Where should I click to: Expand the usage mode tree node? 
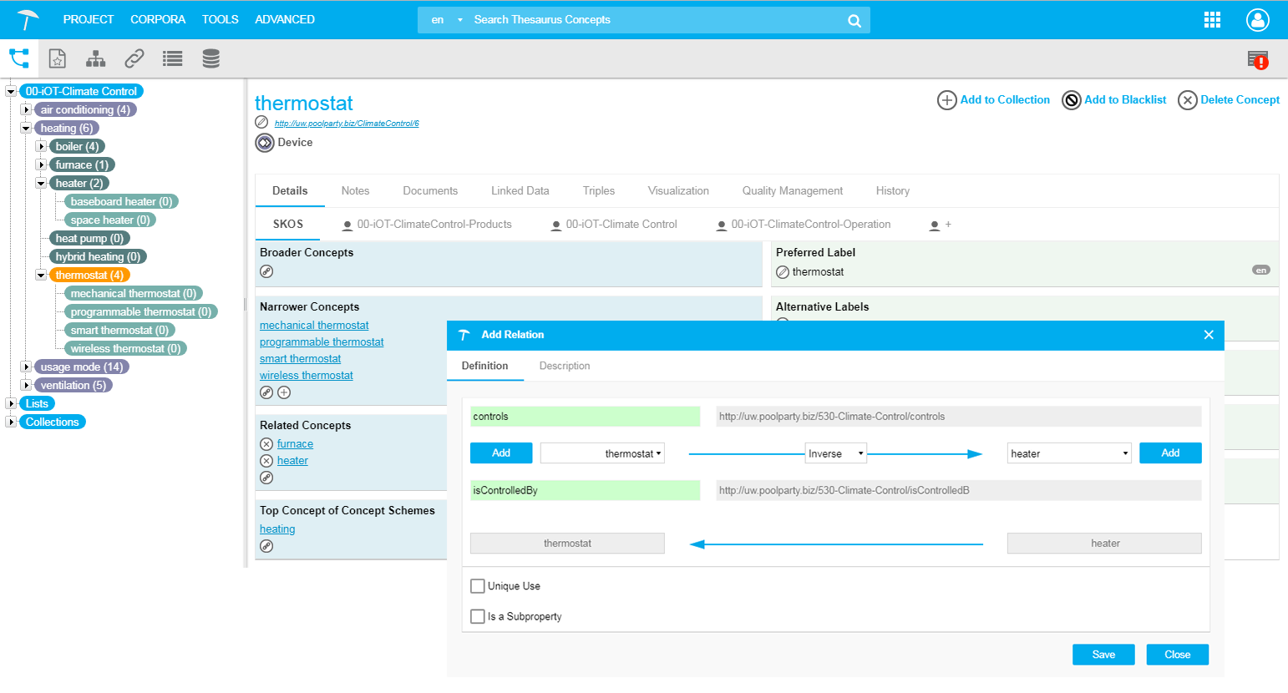[26, 367]
